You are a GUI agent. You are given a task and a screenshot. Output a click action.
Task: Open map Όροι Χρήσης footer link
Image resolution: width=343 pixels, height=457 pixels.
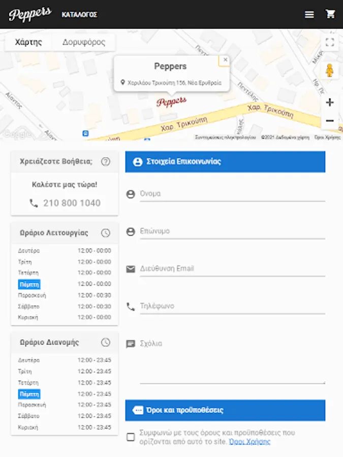(328, 137)
